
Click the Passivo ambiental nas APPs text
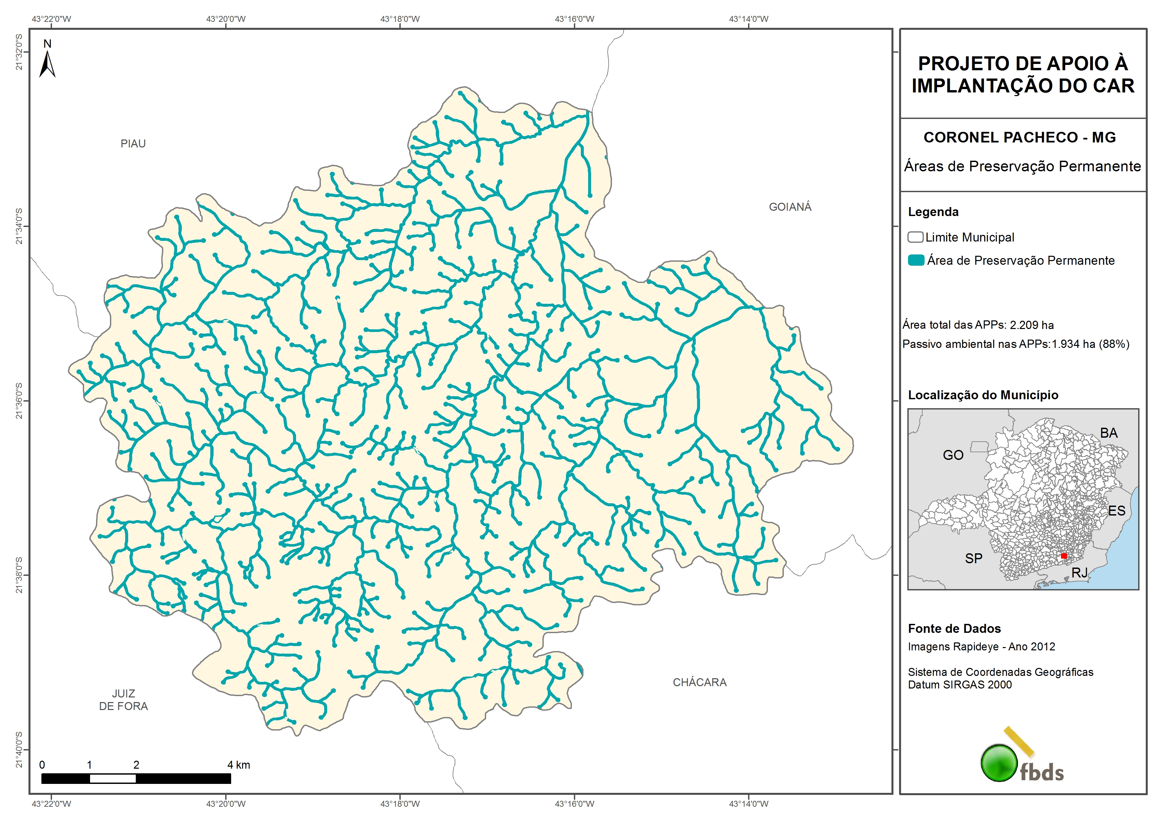(x=1015, y=344)
